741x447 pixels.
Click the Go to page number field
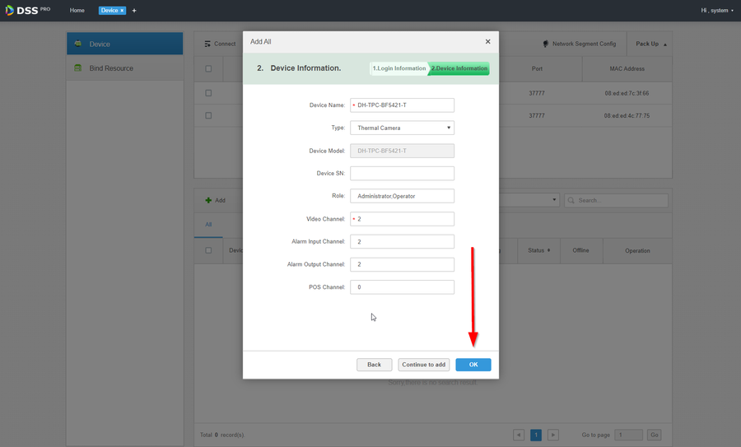pyautogui.click(x=628, y=435)
